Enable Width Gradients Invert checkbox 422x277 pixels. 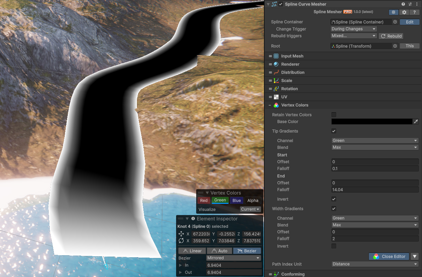334,246
